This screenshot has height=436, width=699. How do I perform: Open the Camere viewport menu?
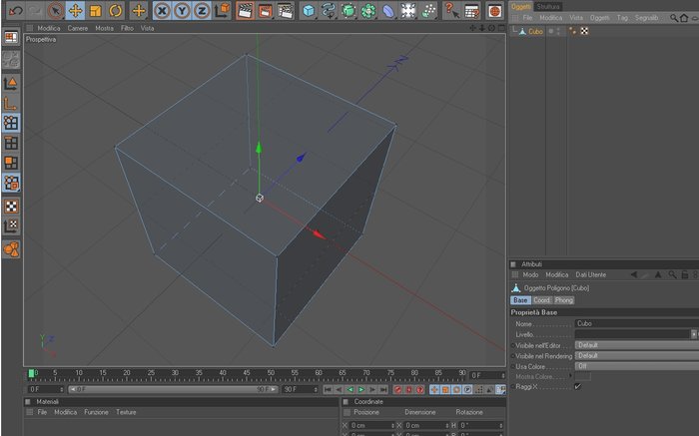click(x=78, y=28)
